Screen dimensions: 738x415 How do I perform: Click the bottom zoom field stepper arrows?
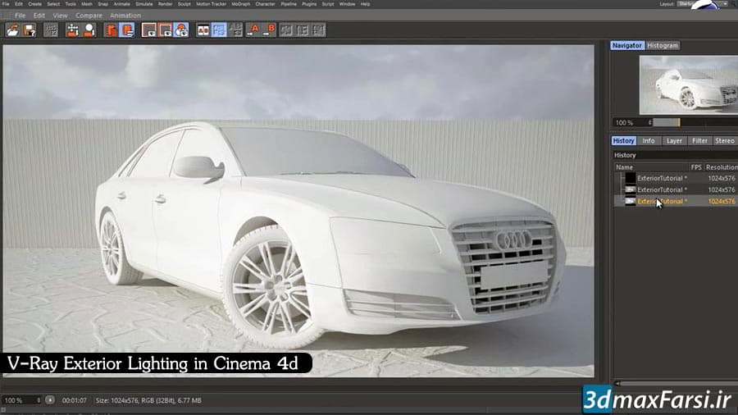pos(39,400)
